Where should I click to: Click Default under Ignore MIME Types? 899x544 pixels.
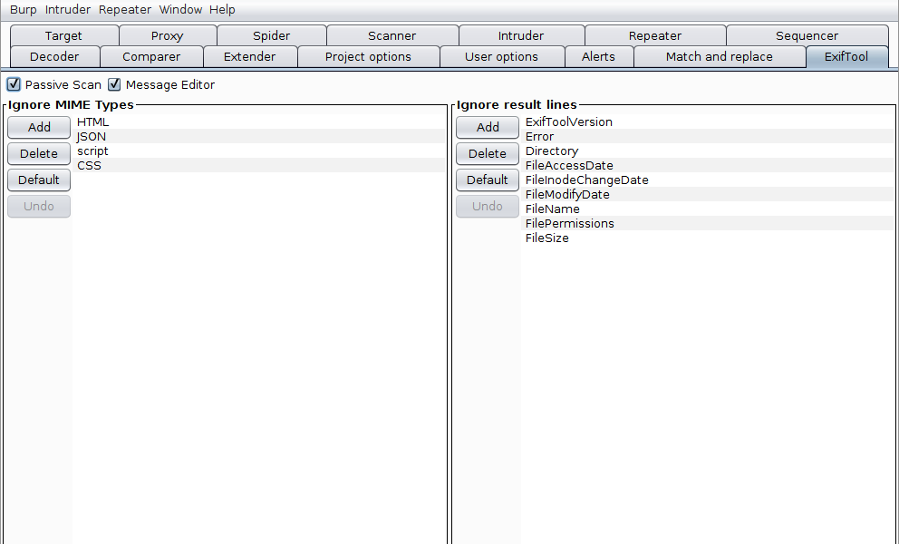click(x=39, y=180)
